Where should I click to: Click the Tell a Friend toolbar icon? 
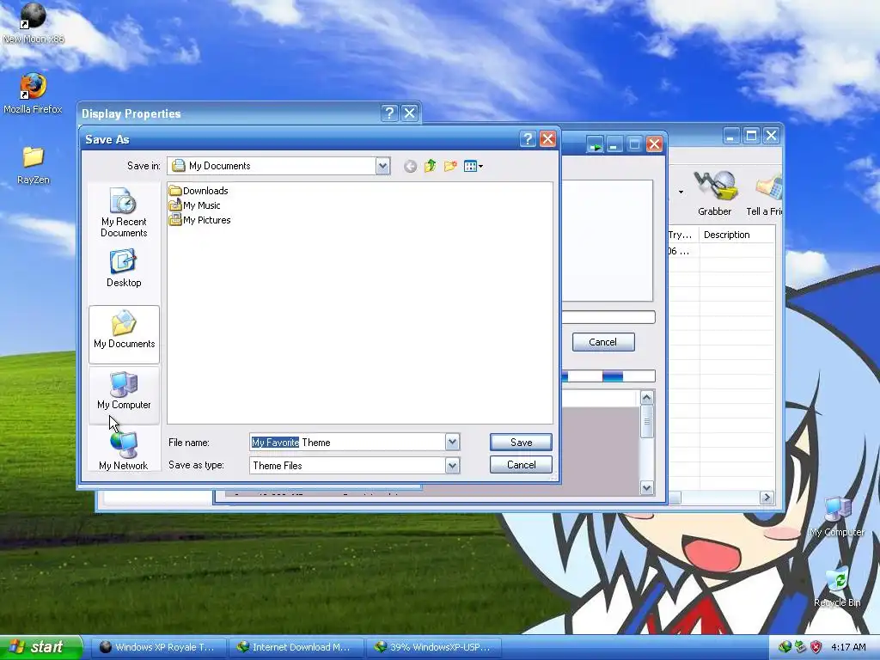point(764,193)
